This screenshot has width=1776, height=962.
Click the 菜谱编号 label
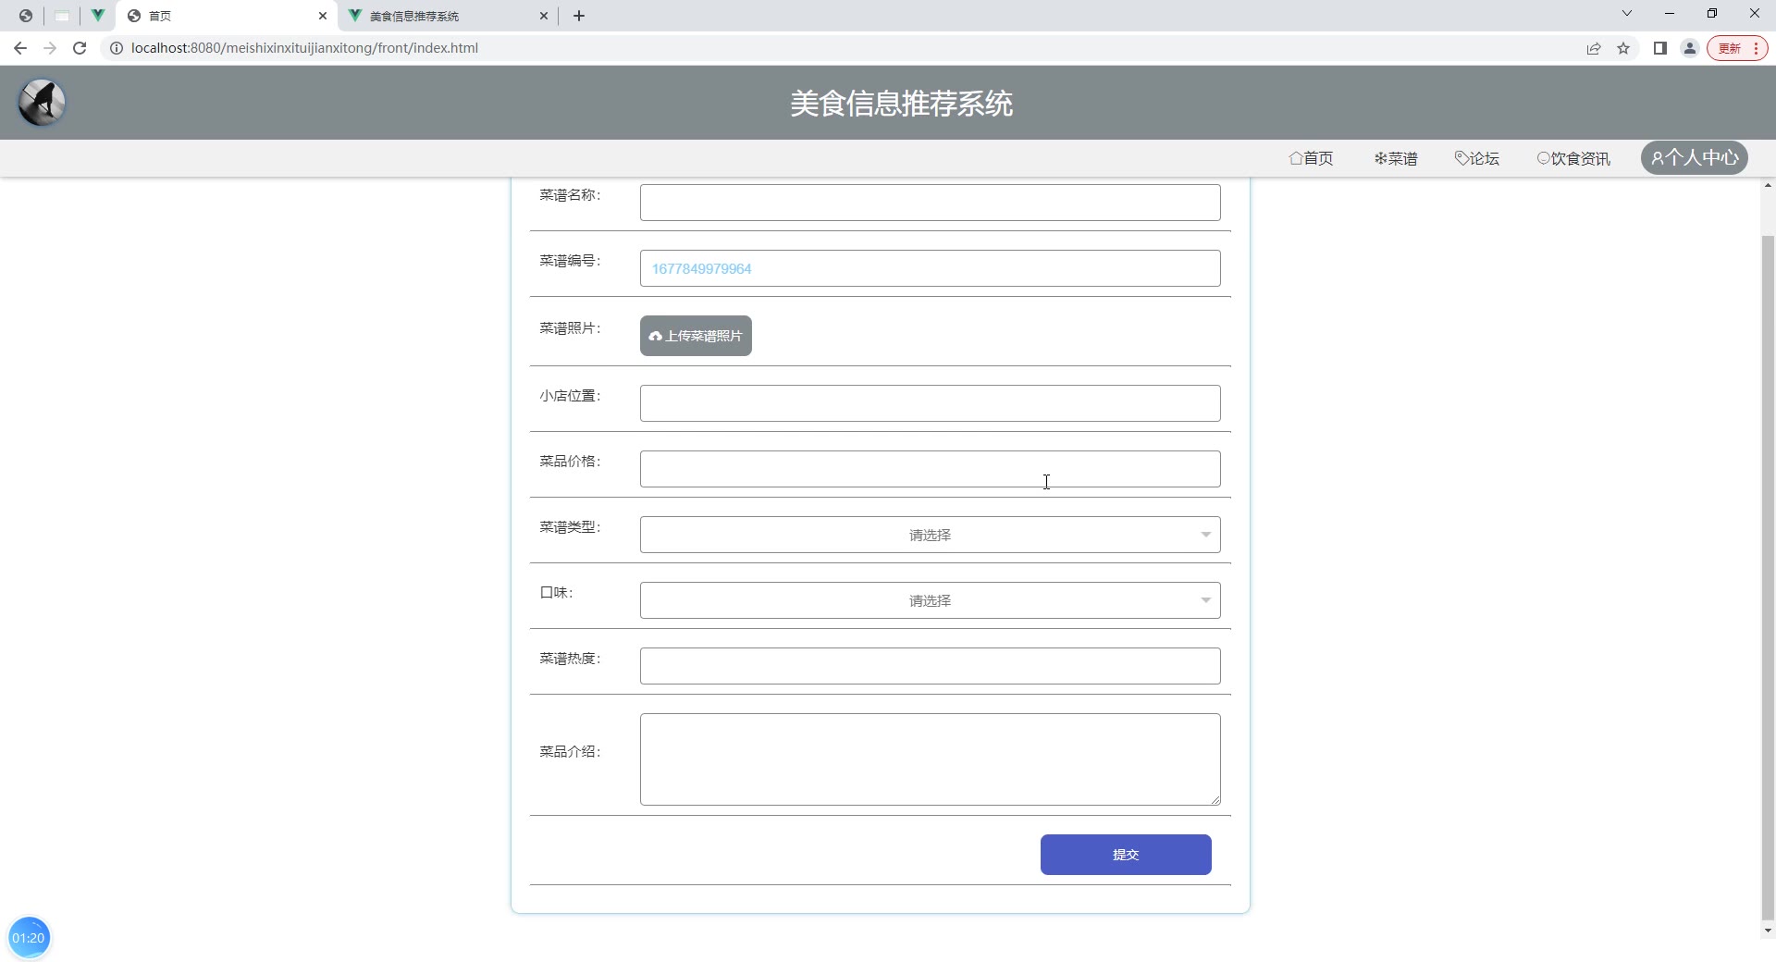pos(571,261)
